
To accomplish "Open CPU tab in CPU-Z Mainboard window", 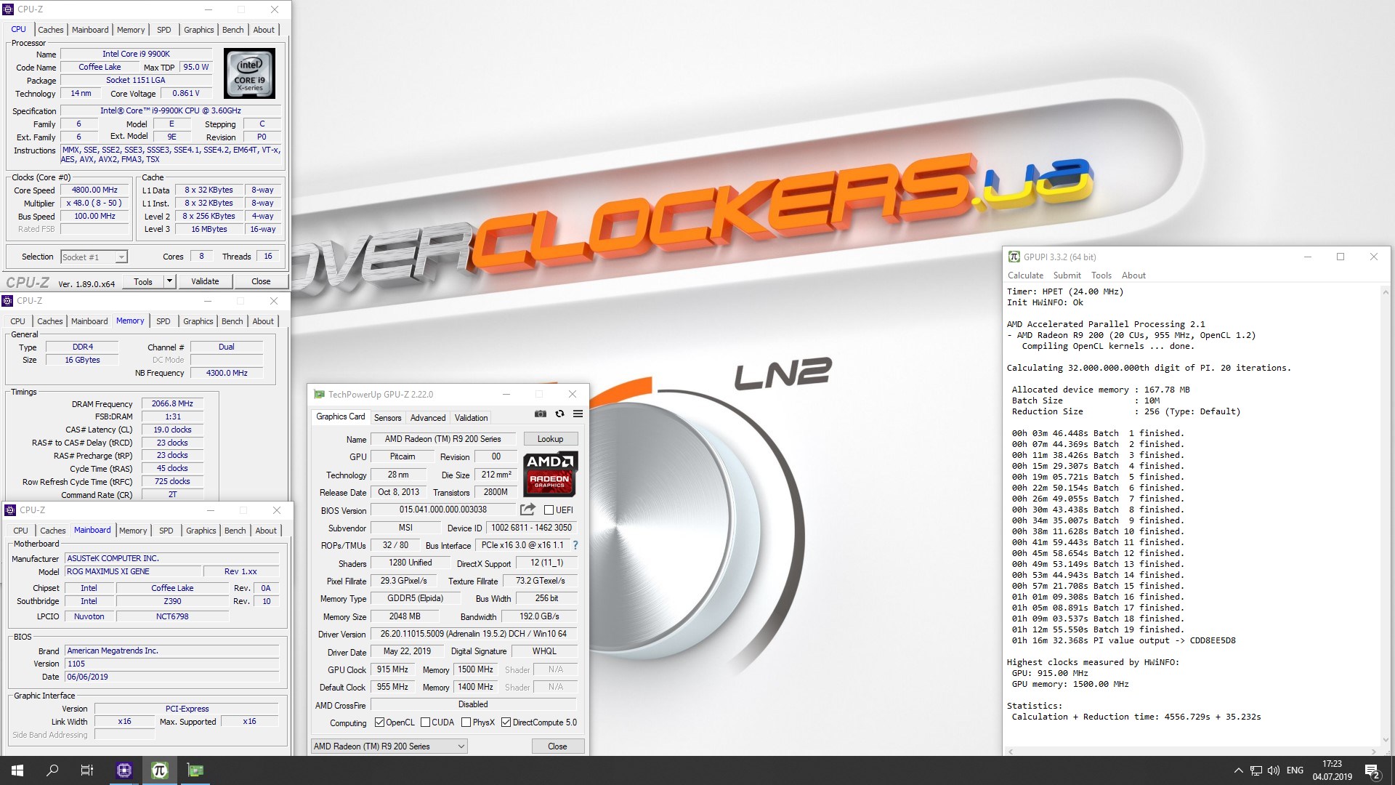I will [x=21, y=531].
